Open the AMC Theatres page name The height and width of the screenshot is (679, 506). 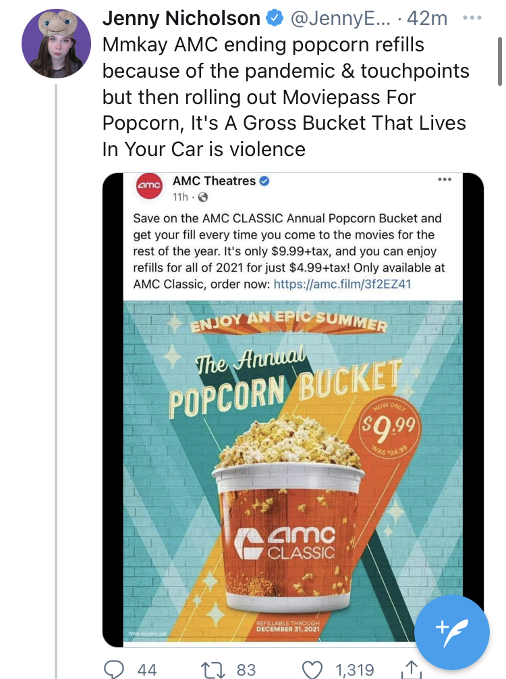(x=214, y=181)
